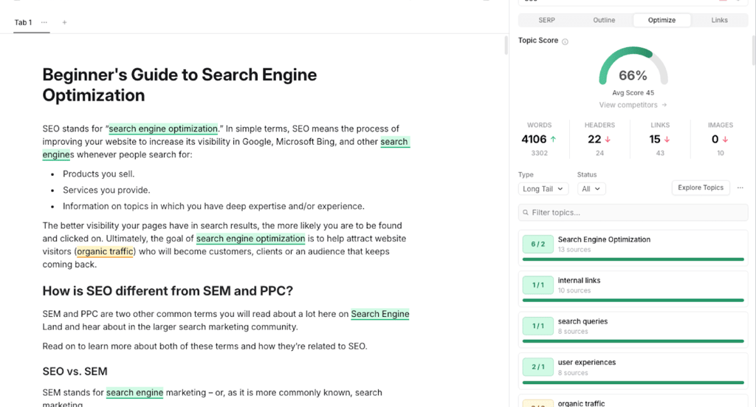Image resolution: width=756 pixels, height=407 pixels.
Task: Click the internal links topic progress bar
Action: coord(633,301)
